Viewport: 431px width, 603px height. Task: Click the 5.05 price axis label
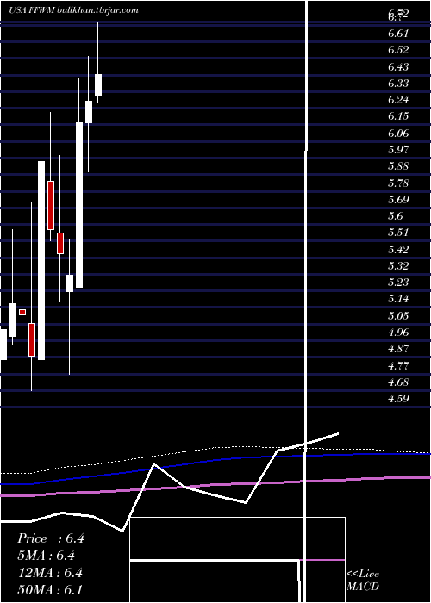coord(398,316)
